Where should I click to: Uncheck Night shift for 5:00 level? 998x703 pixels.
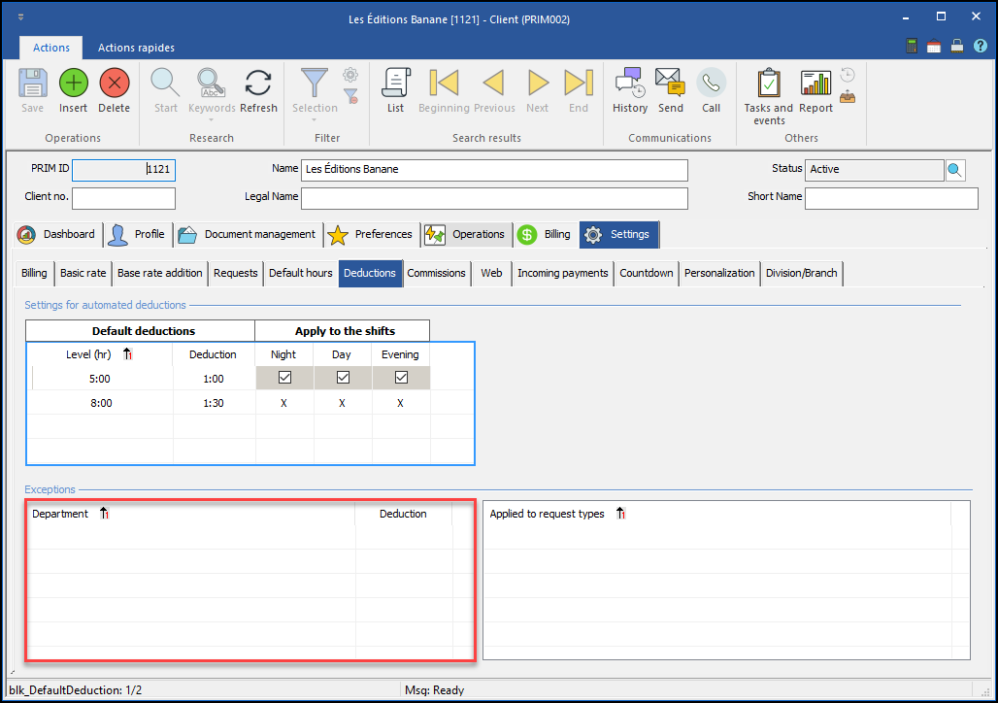click(x=284, y=378)
